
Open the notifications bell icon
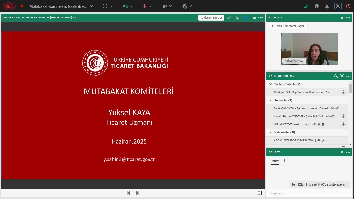[x=327, y=6]
